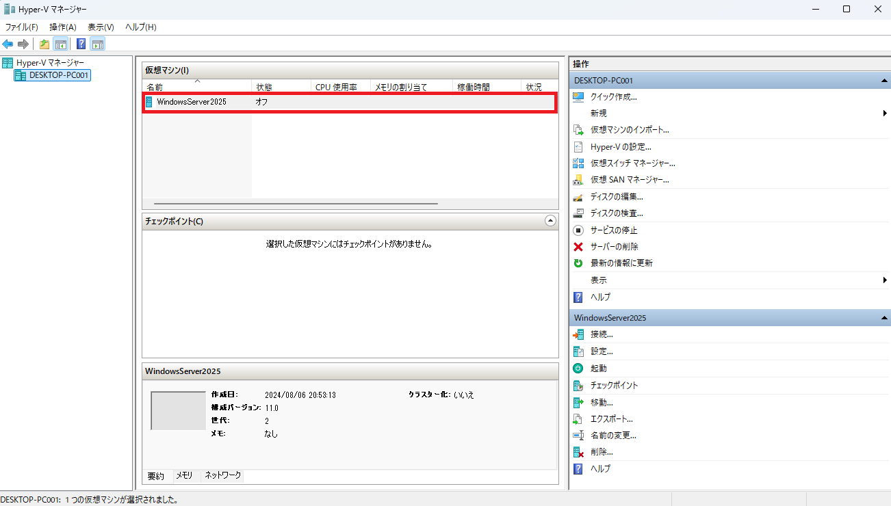891x506 pixels.
Task: Open the ファイル(F) menu
Action: point(22,27)
